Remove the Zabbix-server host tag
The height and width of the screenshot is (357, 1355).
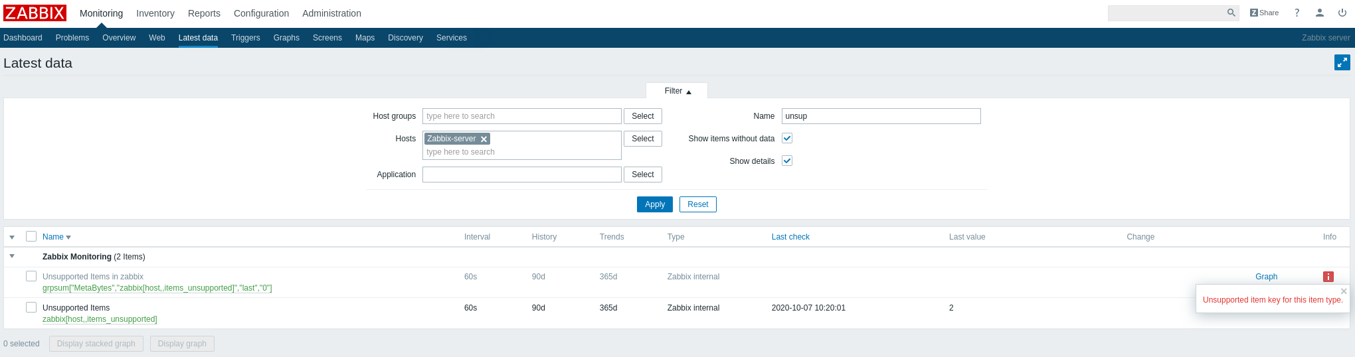pyautogui.click(x=484, y=139)
